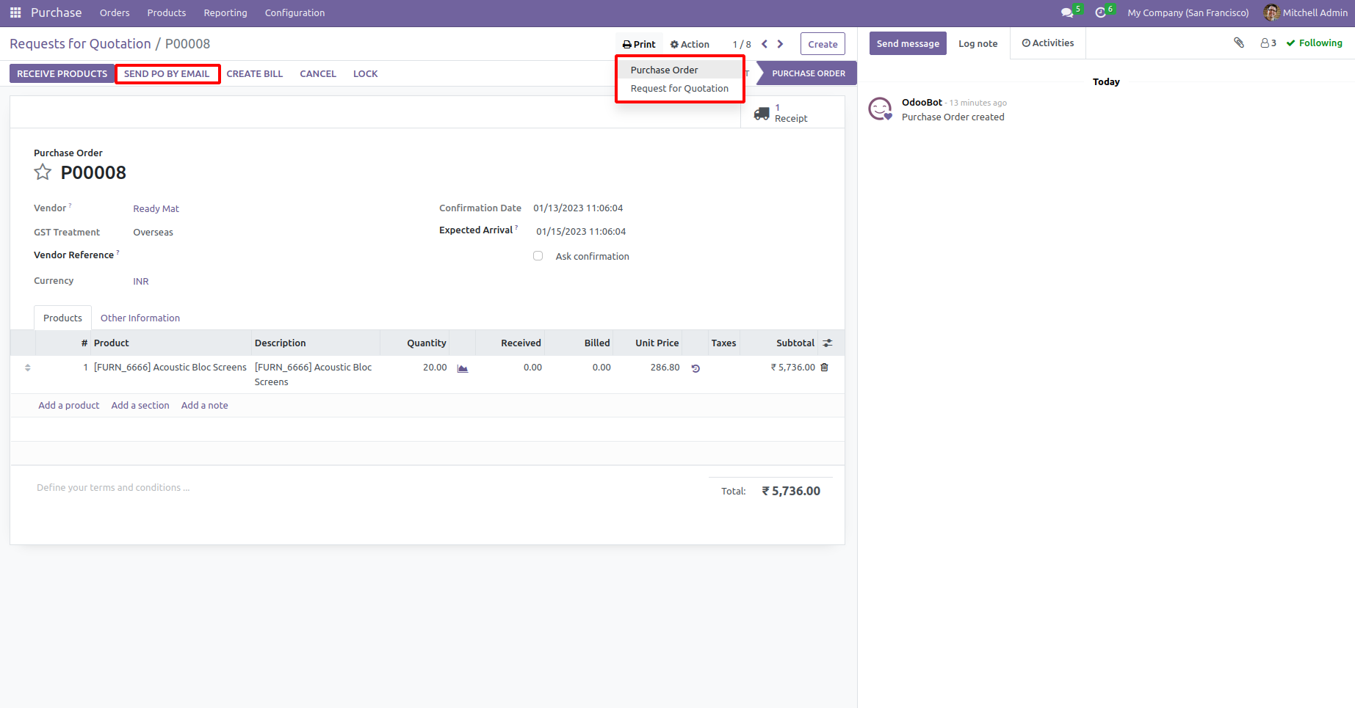The image size is (1355, 708).
Task: Click the CANCEL button
Action: click(318, 73)
